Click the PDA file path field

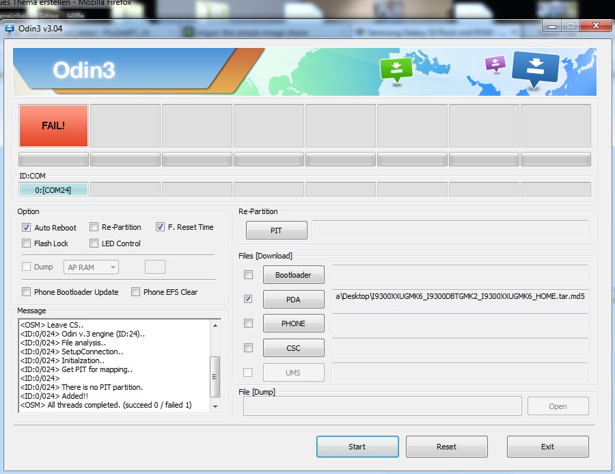pos(460,299)
